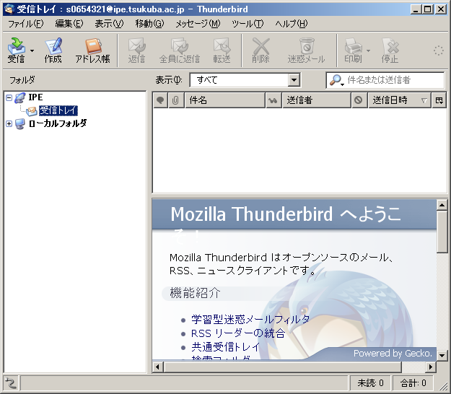Minimize the Thunderbird window

(416, 9)
